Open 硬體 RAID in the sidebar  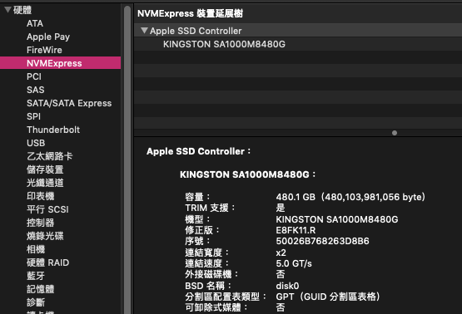(x=47, y=262)
